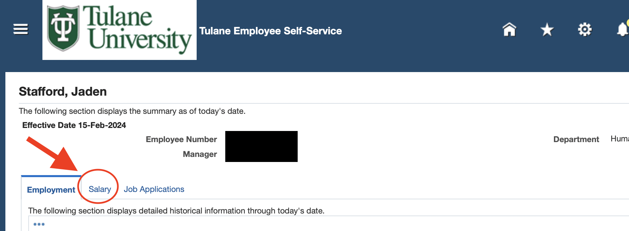Click the Department field value
The image size is (629, 231).
(620, 138)
